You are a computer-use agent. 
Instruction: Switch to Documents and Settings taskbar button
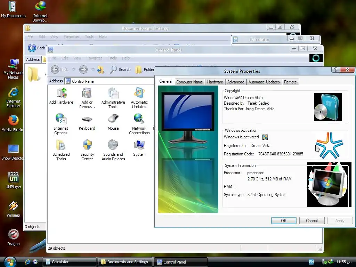[125, 262]
